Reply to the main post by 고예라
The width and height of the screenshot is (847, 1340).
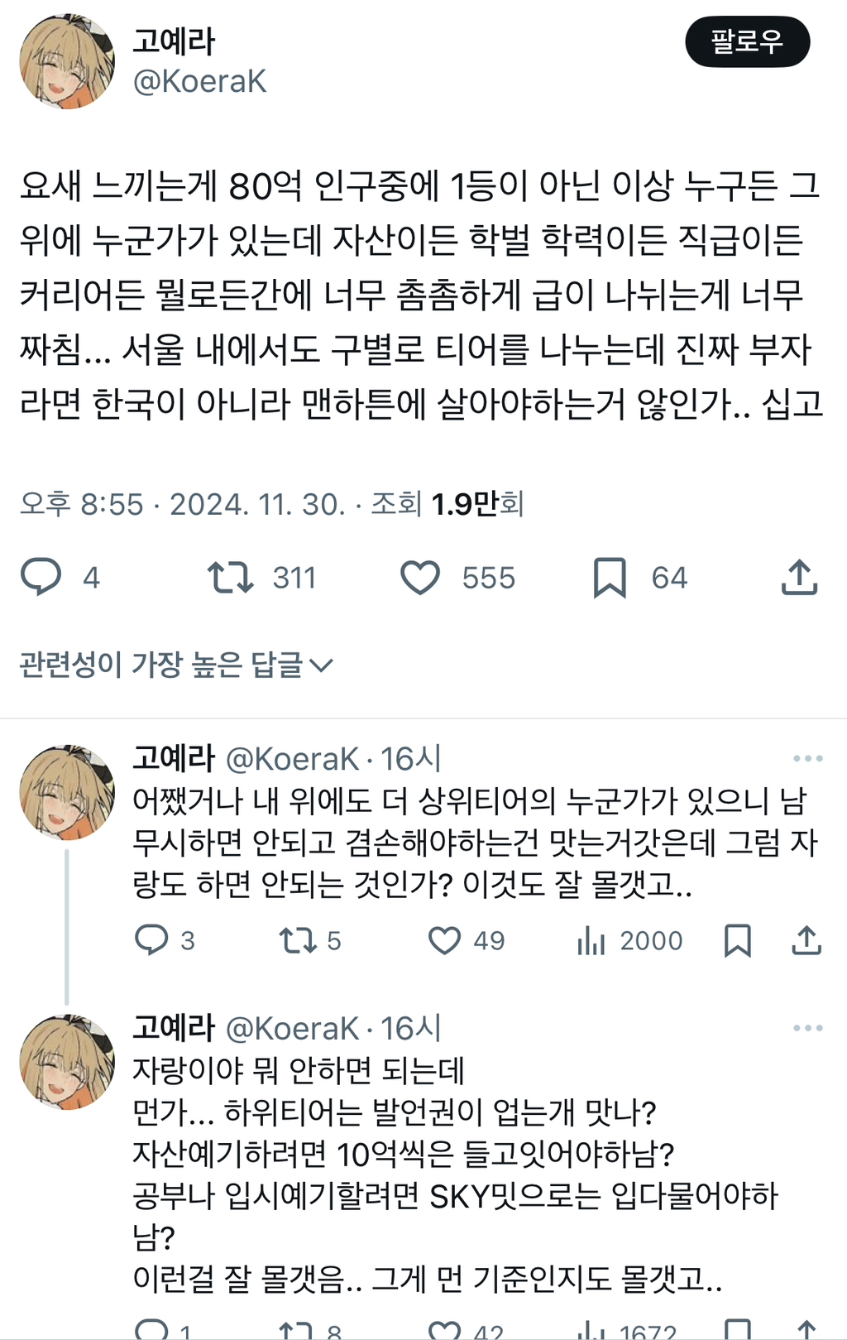click(x=41, y=577)
